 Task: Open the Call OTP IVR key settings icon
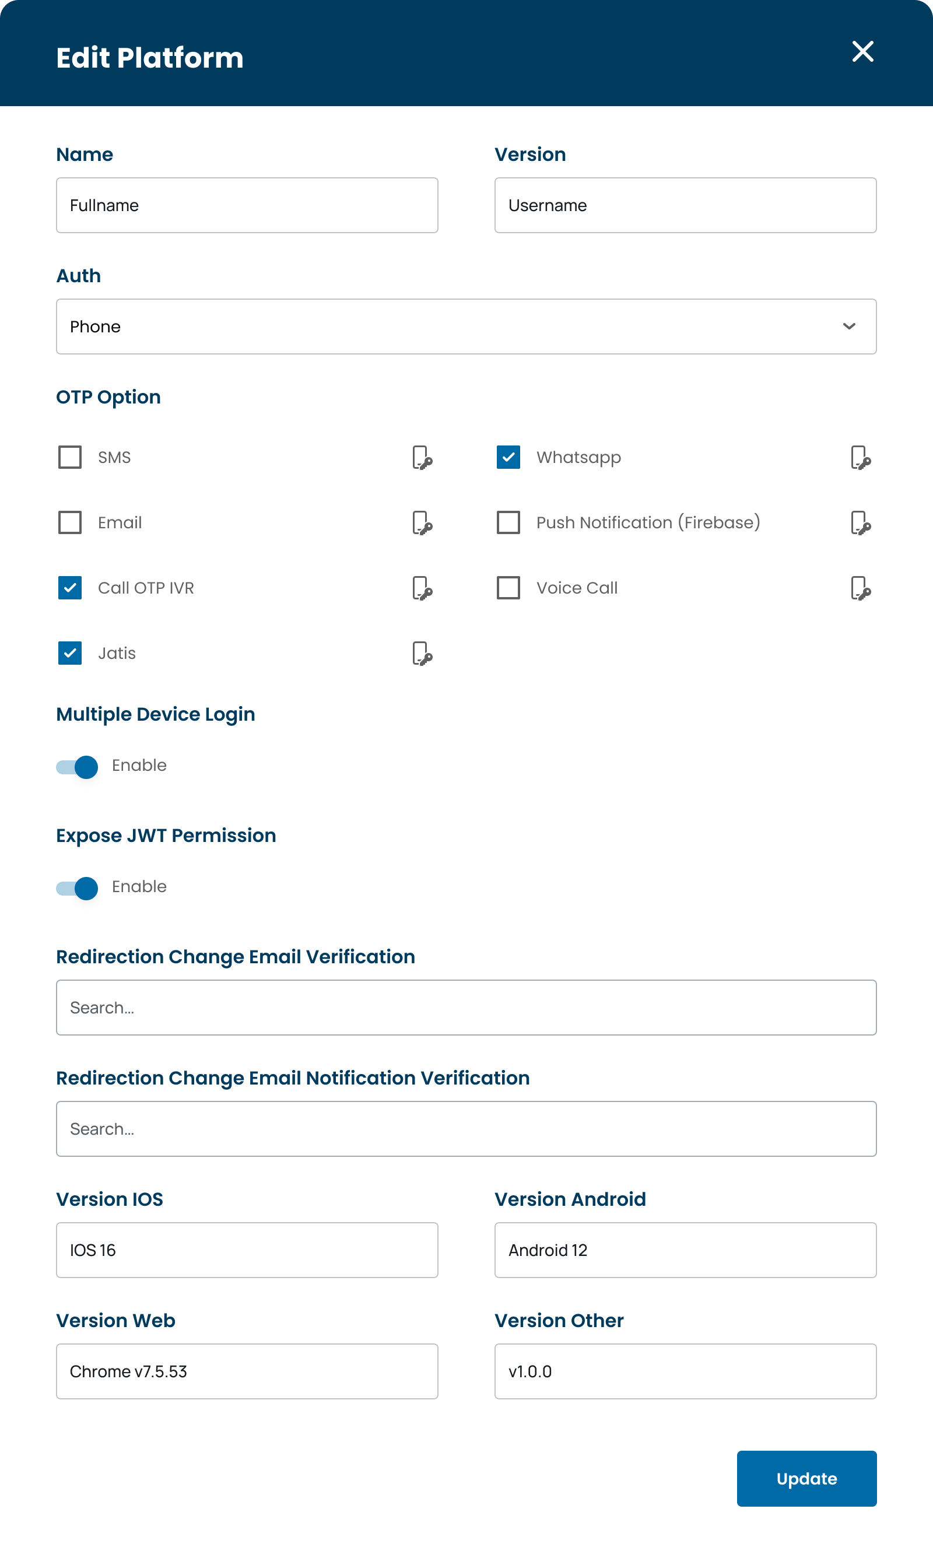pyautogui.click(x=422, y=588)
